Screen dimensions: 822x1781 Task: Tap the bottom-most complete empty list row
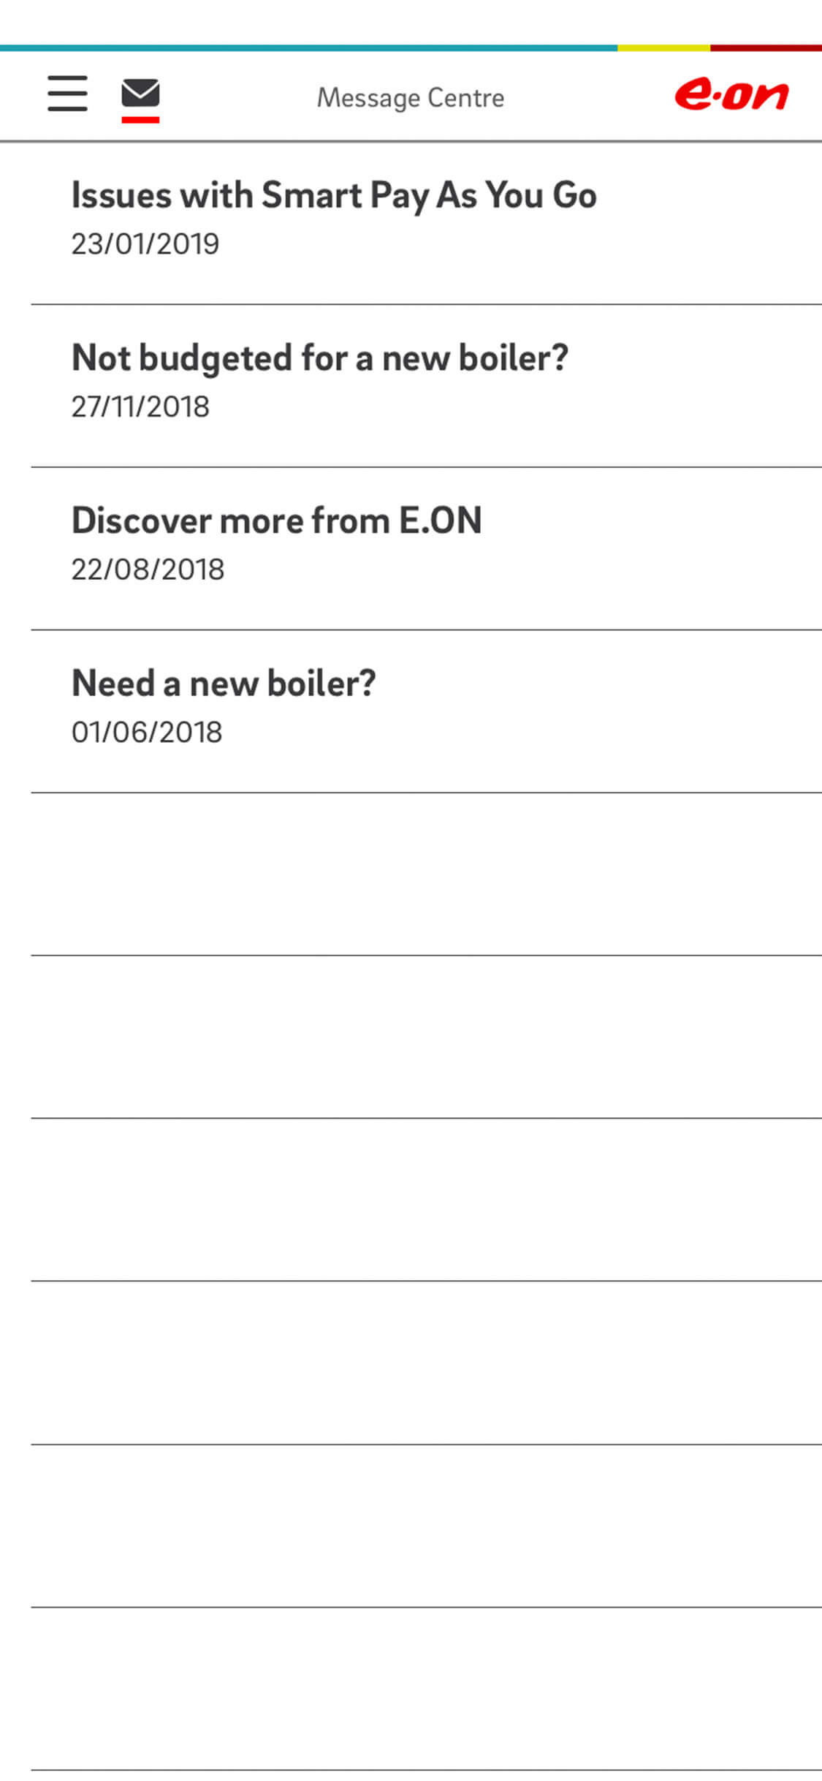pyautogui.click(x=426, y=1689)
